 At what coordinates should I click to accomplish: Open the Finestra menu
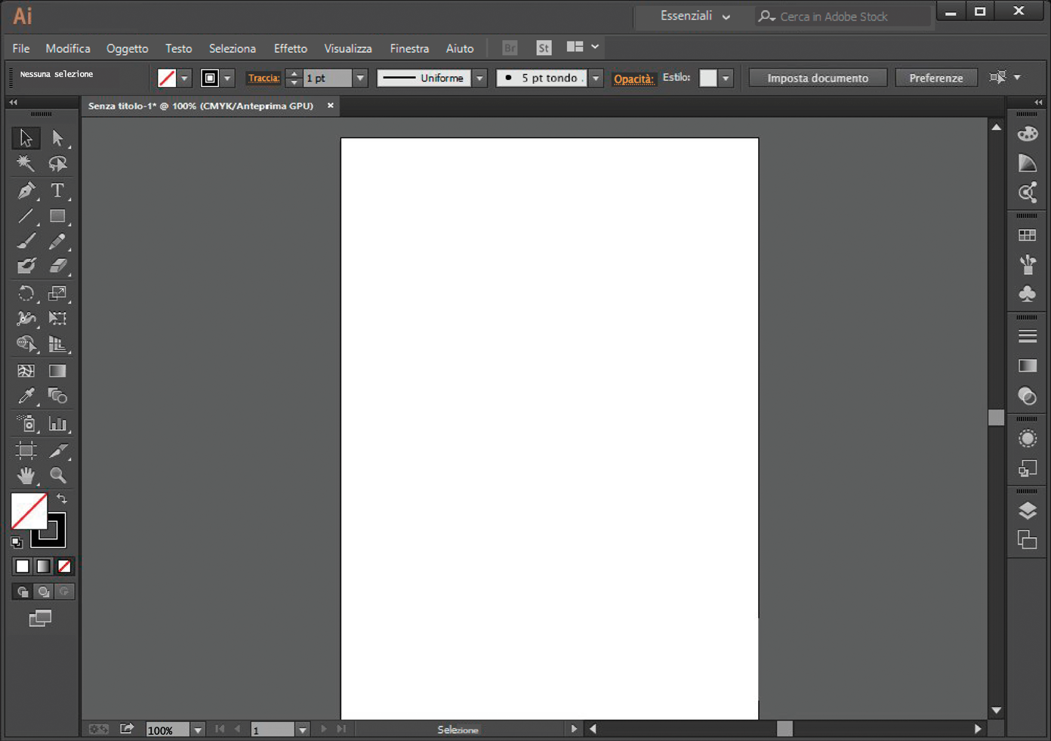pyautogui.click(x=409, y=48)
